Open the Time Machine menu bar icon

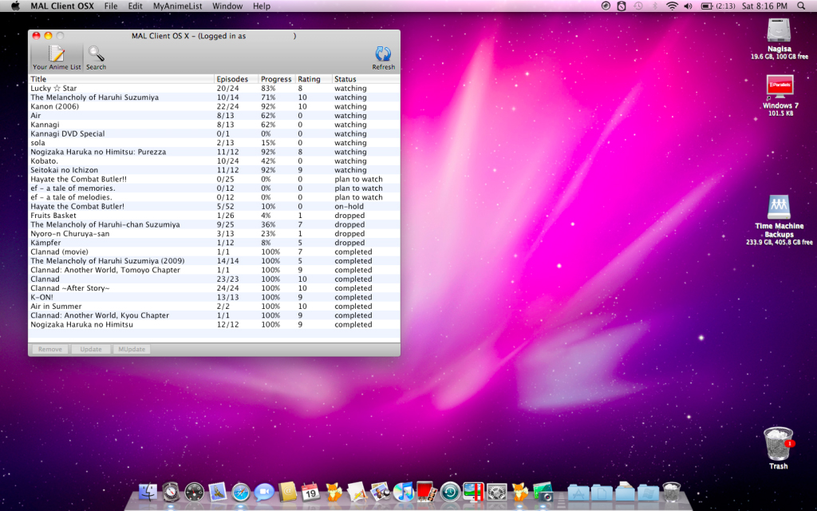click(638, 6)
